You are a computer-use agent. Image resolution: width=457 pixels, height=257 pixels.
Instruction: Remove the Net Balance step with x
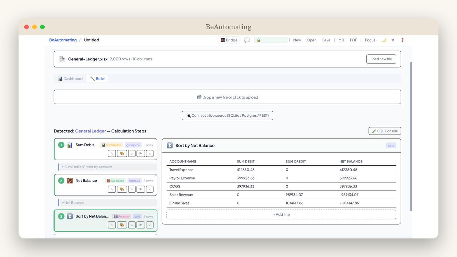pos(150,189)
